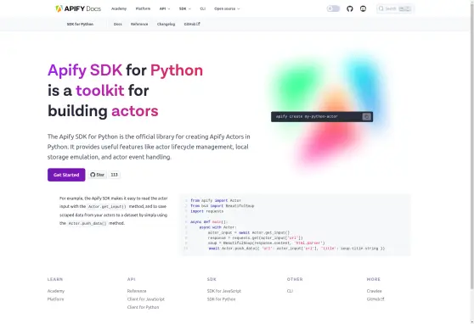474x324 pixels.
Task: Open the Changelog tab
Action: tap(166, 24)
